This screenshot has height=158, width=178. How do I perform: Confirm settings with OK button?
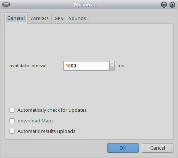coord(123,148)
